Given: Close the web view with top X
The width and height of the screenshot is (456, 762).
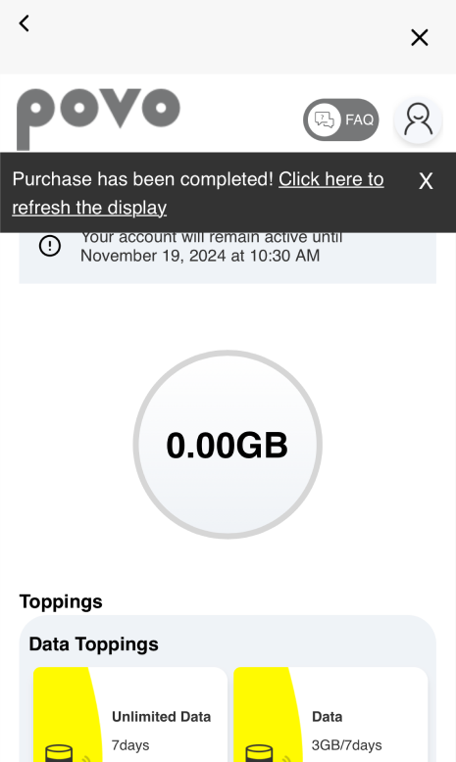Looking at the screenshot, I should coord(419,37).
